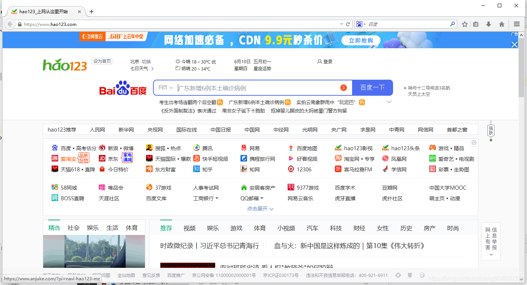Open the browser hamburger menu
527x285 pixels.
point(517,24)
